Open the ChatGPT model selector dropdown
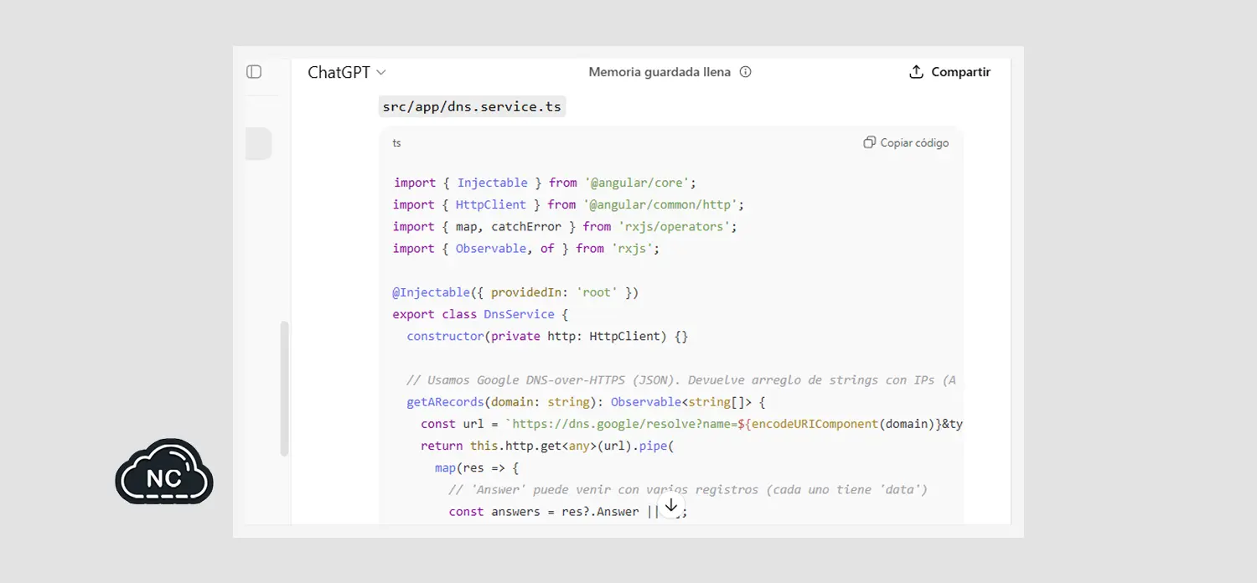The image size is (1257, 583). pos(346,72)
